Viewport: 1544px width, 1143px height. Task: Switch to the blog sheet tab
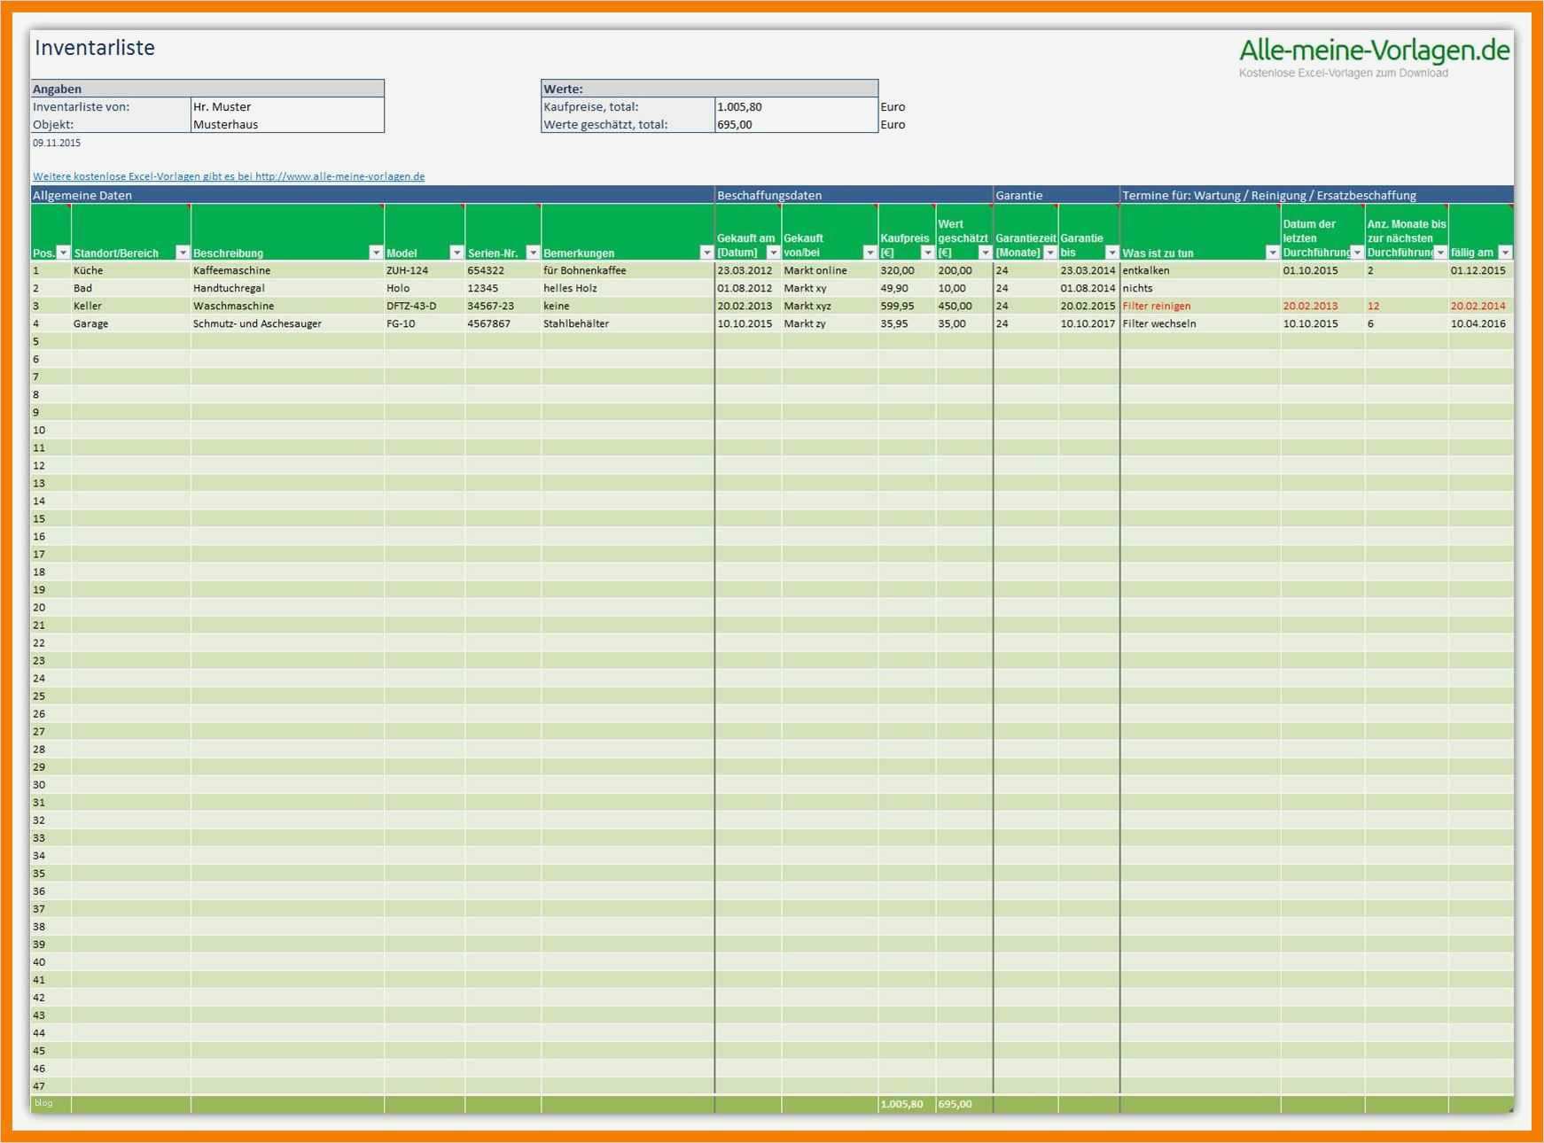pos(43,1103)
